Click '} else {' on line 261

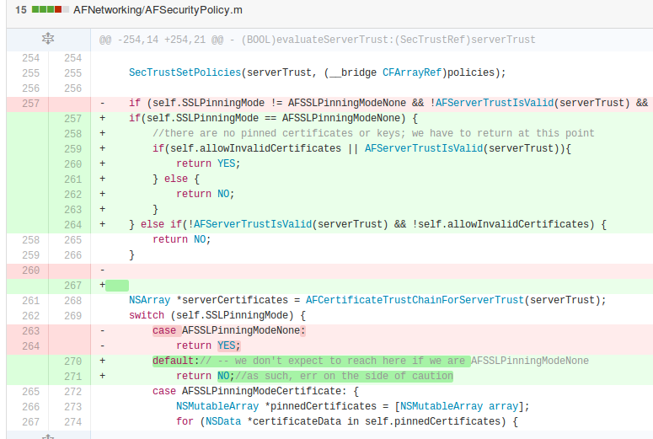pyautogui.click(x=176, y=179)
